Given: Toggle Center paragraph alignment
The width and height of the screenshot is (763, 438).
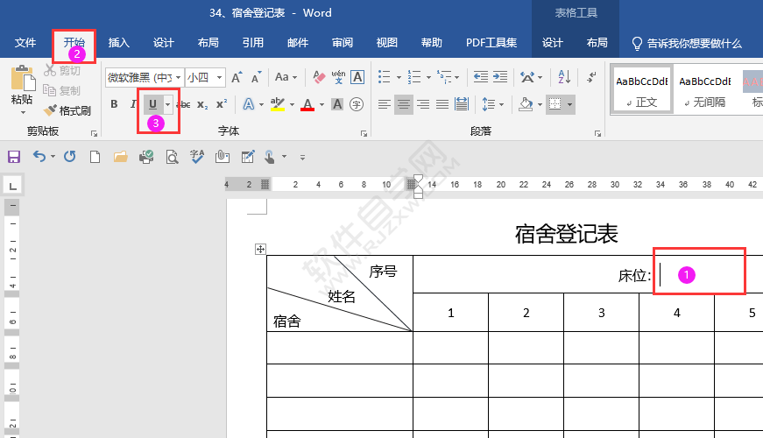Looking at the screenshot, I should click(x=403, y=104).
